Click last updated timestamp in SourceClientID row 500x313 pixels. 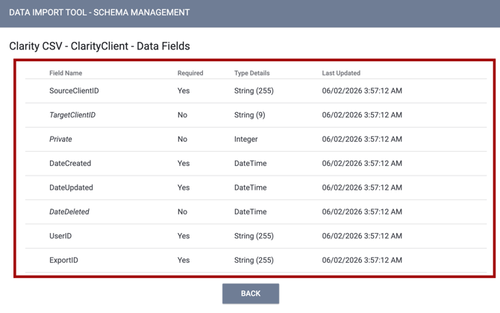[x=362, y=90]
